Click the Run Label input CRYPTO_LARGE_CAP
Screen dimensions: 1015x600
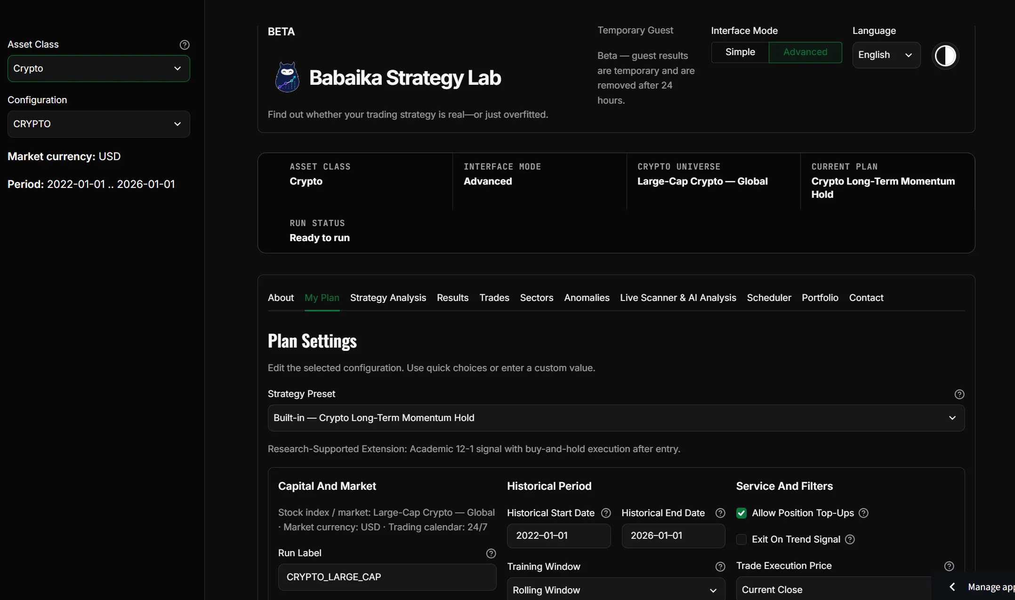(387, 577)
